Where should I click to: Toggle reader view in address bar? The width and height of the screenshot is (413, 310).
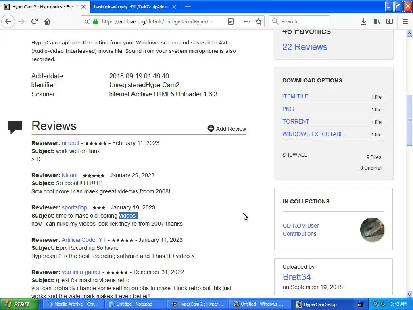click(230, 21)
